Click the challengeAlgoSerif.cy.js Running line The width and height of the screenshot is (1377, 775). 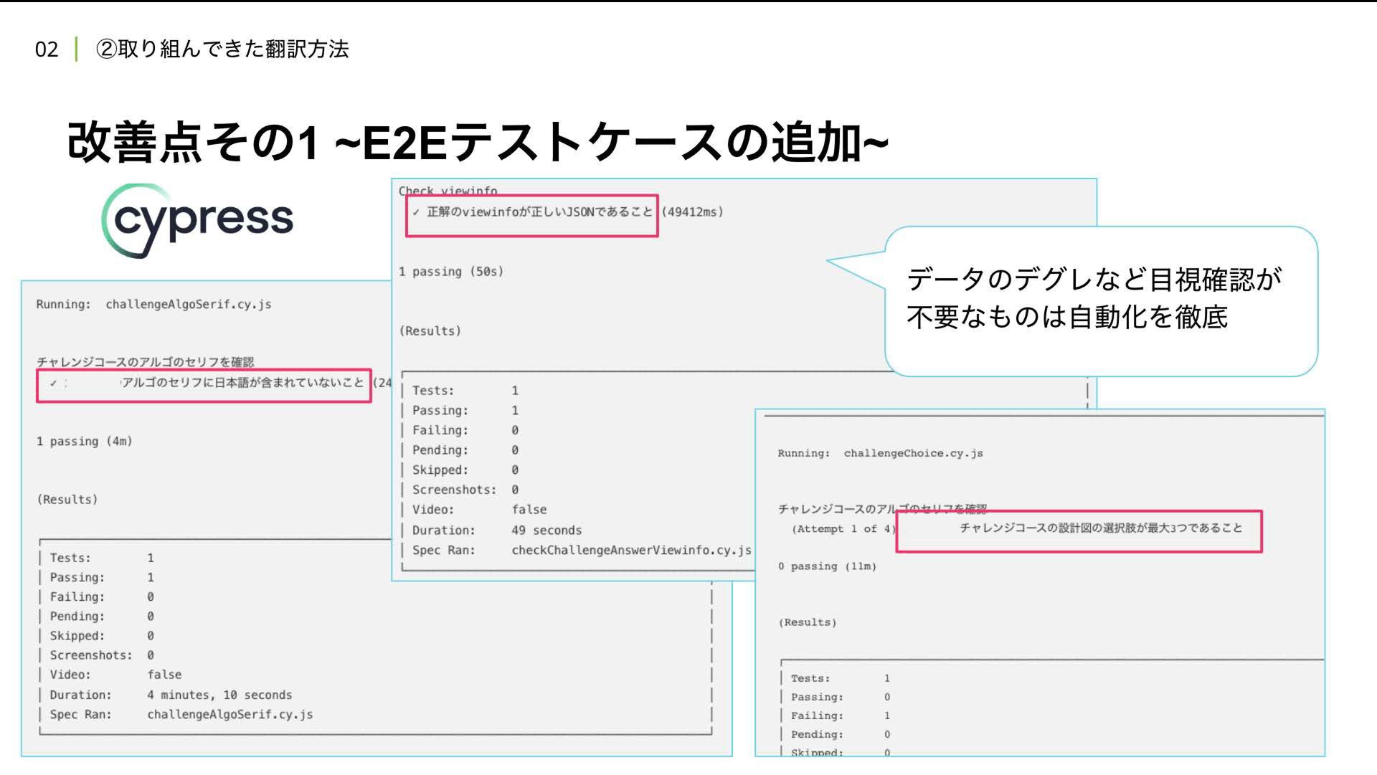(153, 305)
